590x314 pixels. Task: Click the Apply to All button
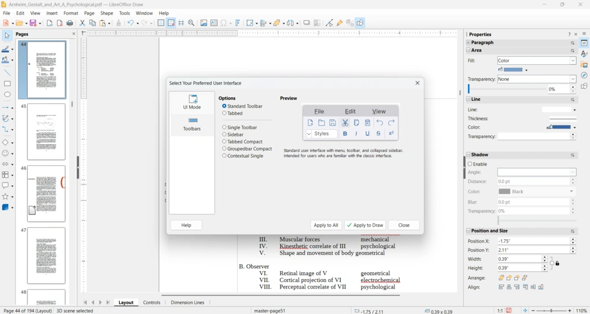click(326, 225)
